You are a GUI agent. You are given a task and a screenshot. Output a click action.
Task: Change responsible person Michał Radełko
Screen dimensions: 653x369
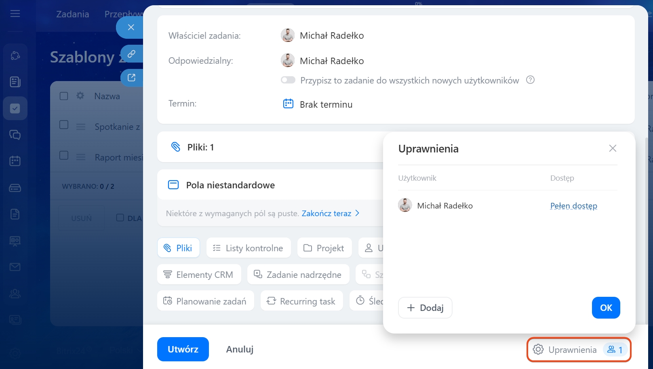coord(332,61)
